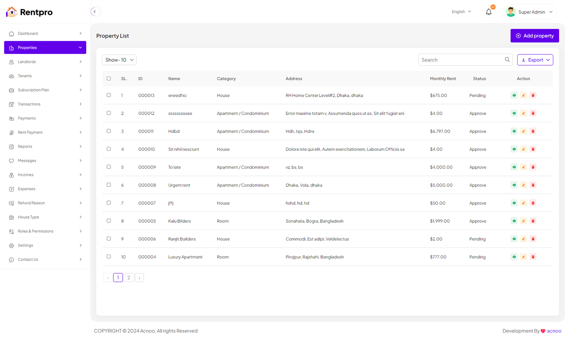This screenshot has height=340, width=565.
Task: Check the box for property 000012
Action: [109, 113]
